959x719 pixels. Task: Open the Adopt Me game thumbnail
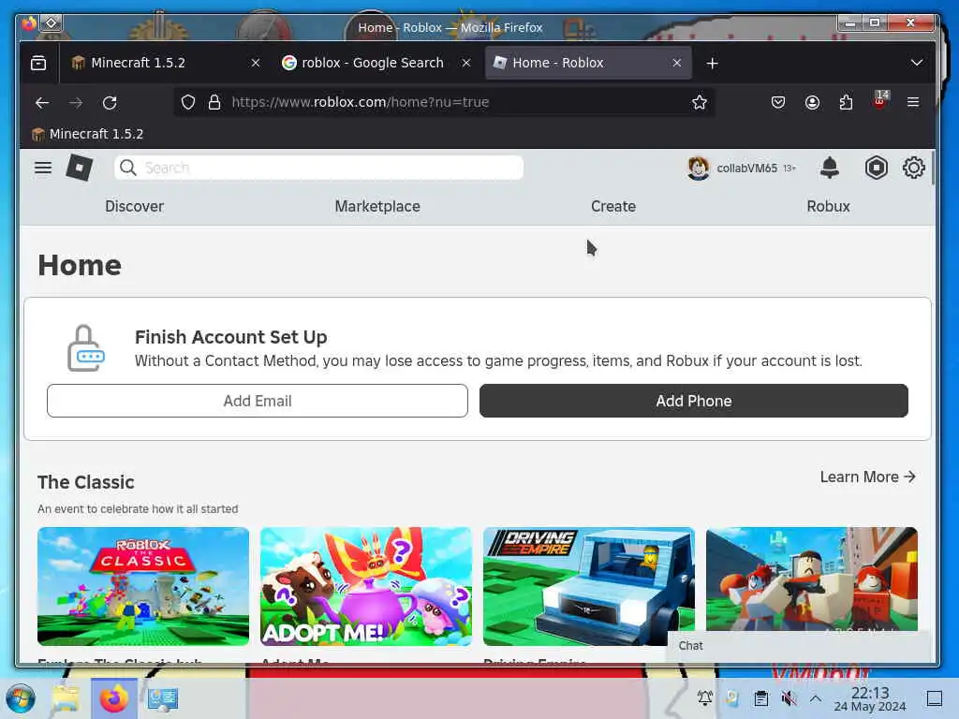[x=366, y=586]
